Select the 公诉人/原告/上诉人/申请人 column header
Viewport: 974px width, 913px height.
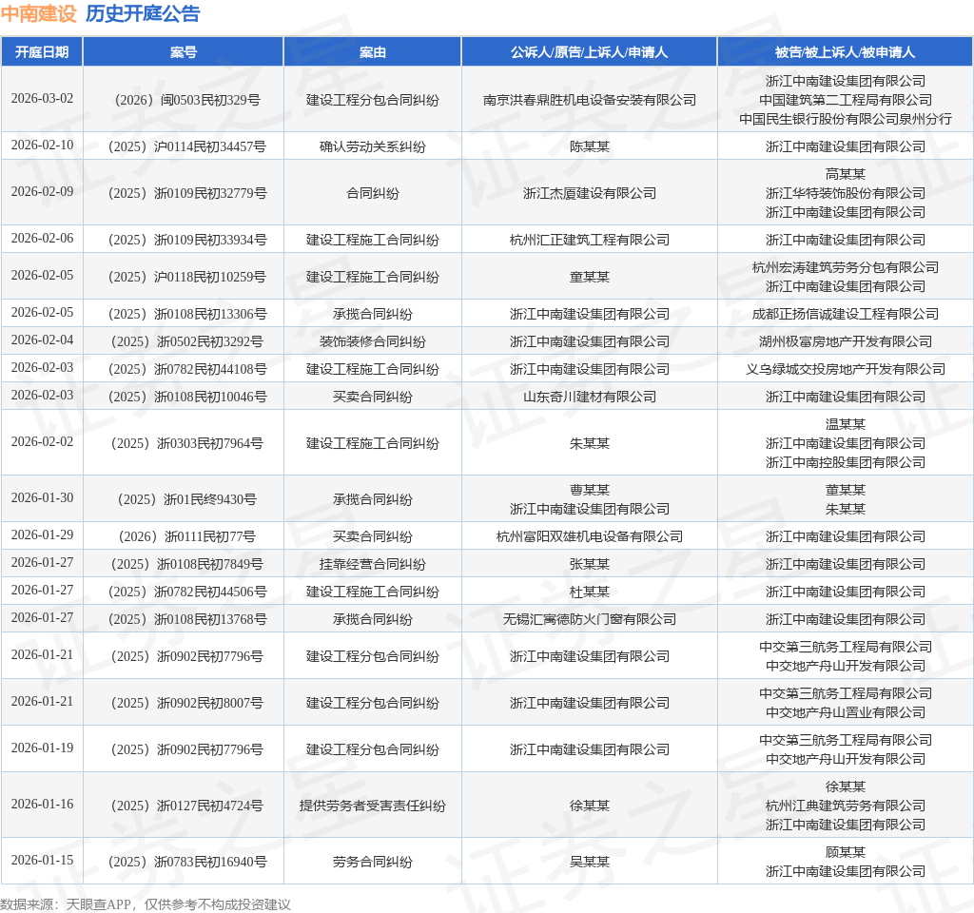589,52
